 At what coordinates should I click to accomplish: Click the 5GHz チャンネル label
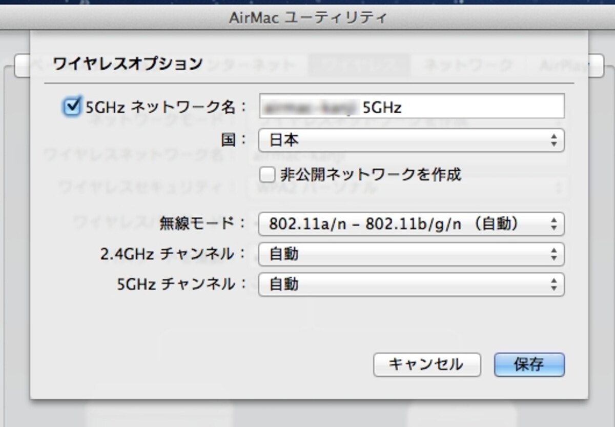coord(182,284)
